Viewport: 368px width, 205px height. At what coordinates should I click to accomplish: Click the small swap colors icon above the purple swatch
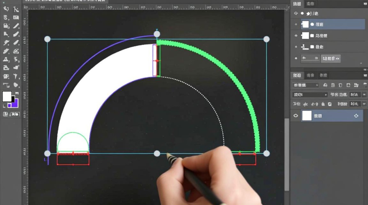(x=17, y=93)
